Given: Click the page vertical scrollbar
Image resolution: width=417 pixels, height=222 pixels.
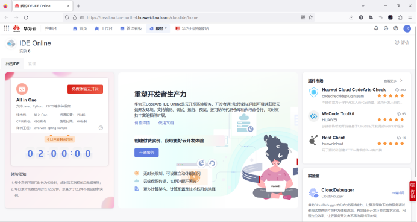Looking at the screenshot, I should click(416, 101).
